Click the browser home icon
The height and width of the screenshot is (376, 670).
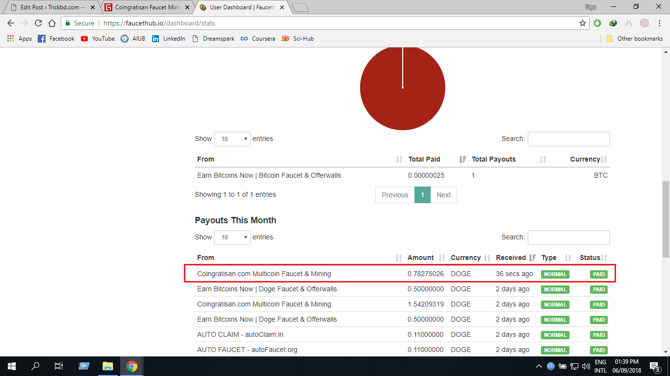click(x=52, y=23)
